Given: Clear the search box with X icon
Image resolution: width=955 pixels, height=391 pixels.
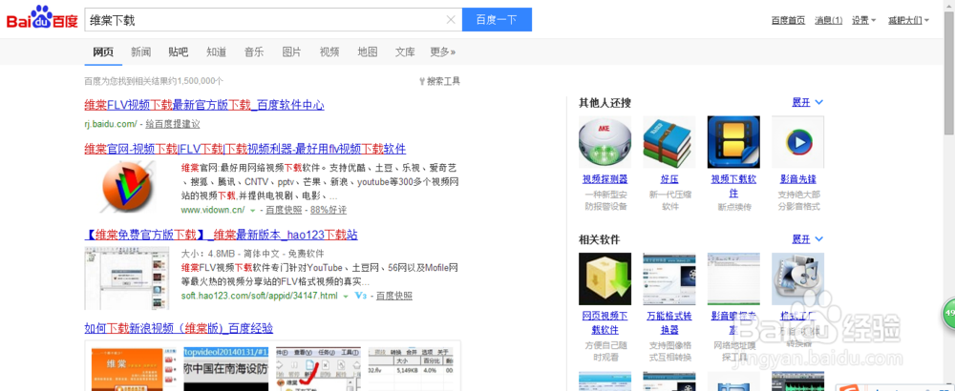Looking at the screenshot, I should click(x=451, y=19).
